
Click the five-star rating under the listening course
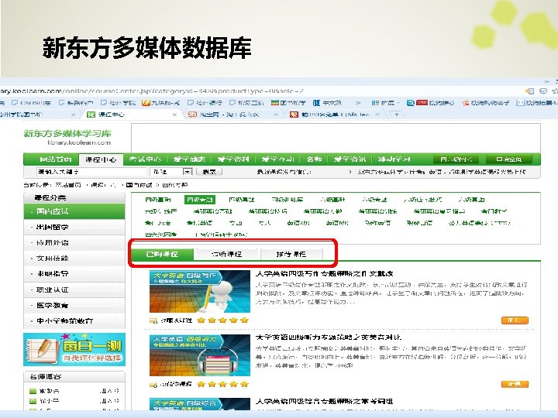222,384
